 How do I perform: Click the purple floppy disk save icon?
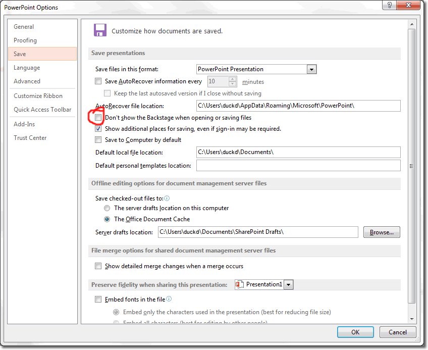click(100, 30)
